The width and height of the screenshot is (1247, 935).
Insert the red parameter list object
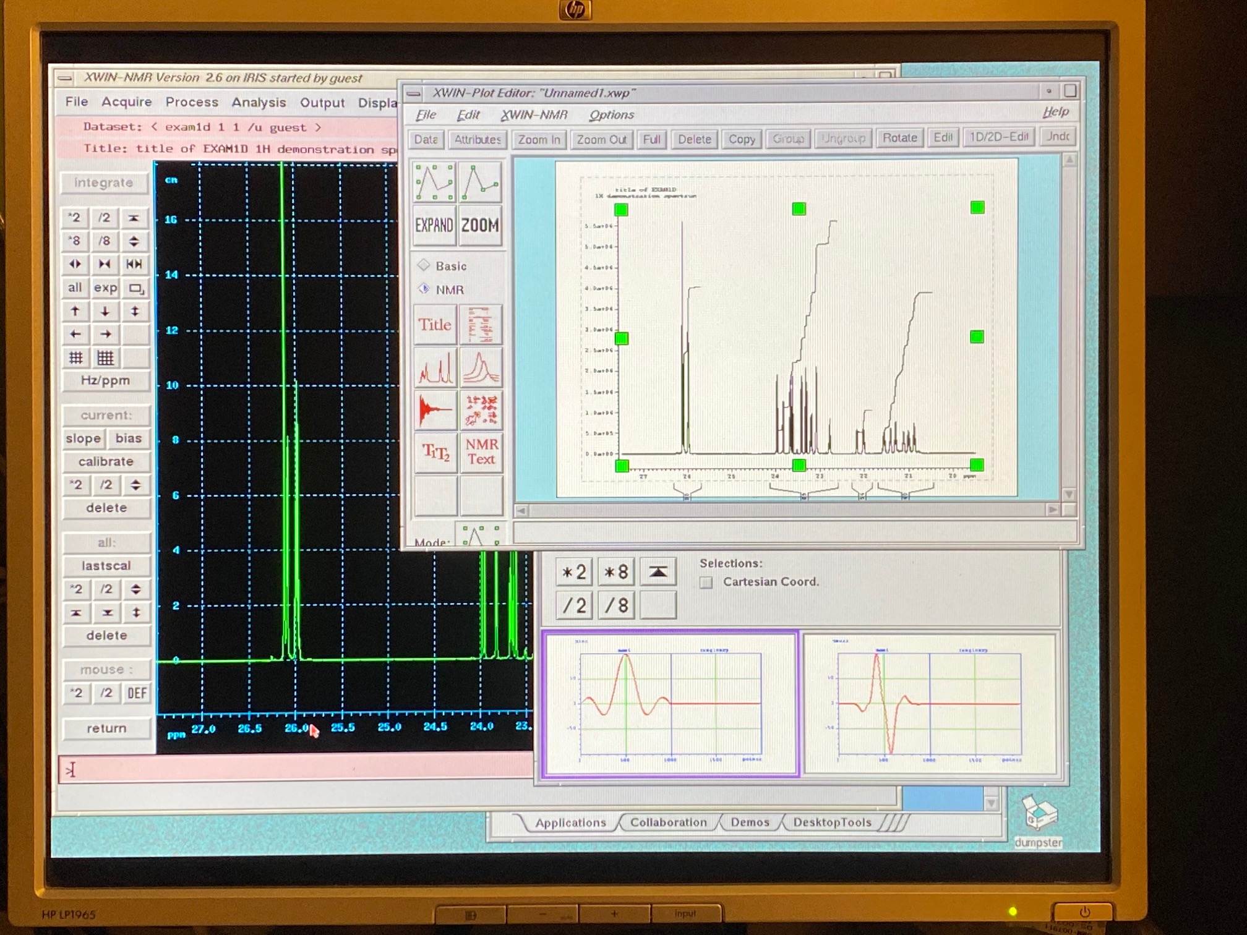481,325
